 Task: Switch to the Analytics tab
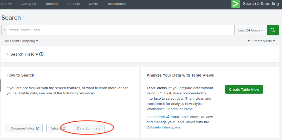(x=28, y=4)
